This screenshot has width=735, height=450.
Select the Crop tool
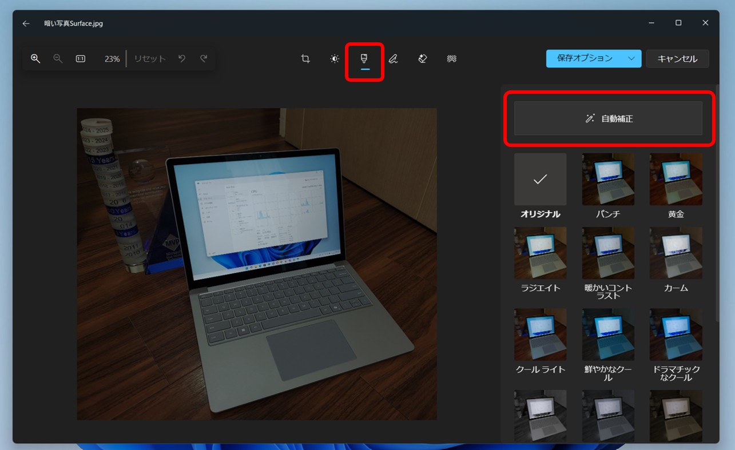click(x=305, y=58)
